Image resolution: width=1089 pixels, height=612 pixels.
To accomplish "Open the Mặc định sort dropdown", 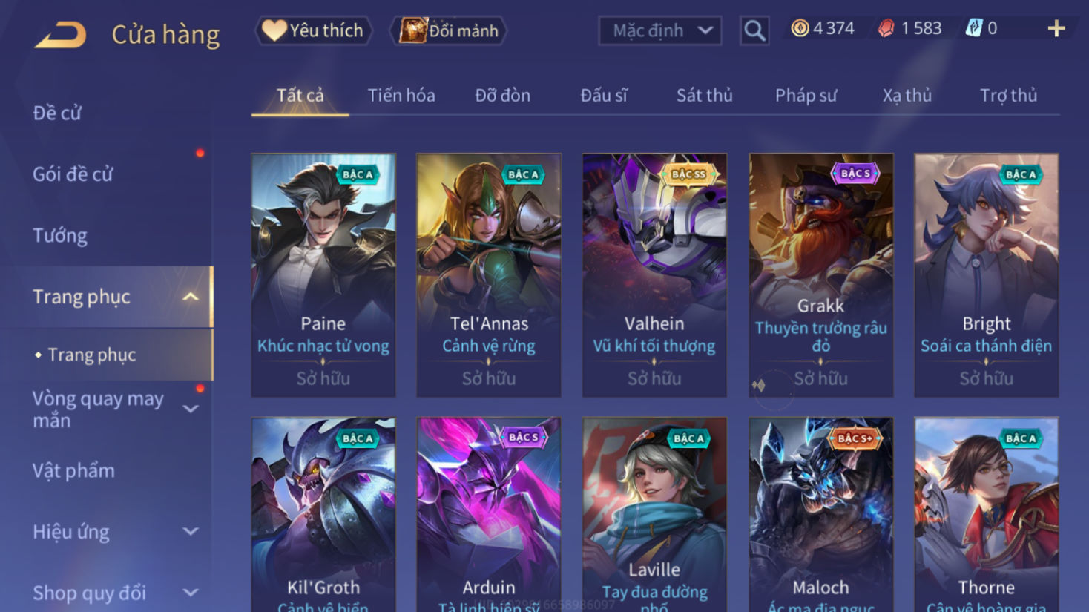I will click(x=660, y=30).
